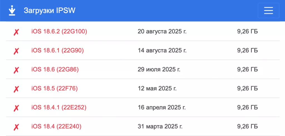Open the hamburger navigation menu
Viewport: 285px width, 136px height.
pyautogui.click(x=268, y=11)
